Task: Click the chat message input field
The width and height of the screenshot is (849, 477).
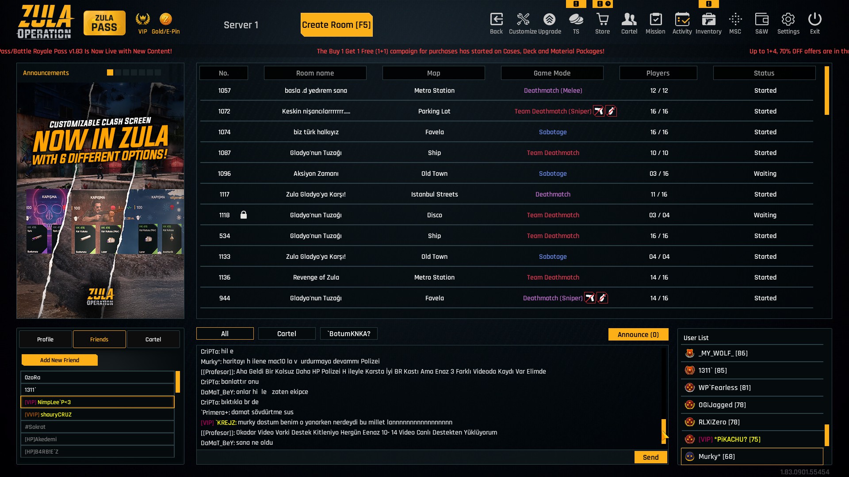Action: [415, 457]
